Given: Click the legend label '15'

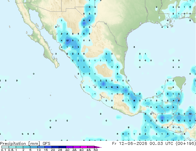Looking at the screenshot, I should [x=46, y=150].
